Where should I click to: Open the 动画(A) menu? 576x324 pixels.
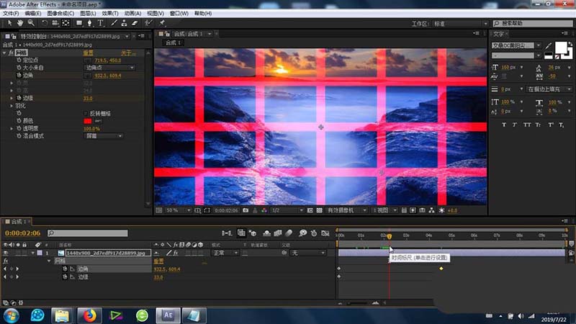click(x=132, y=13)
